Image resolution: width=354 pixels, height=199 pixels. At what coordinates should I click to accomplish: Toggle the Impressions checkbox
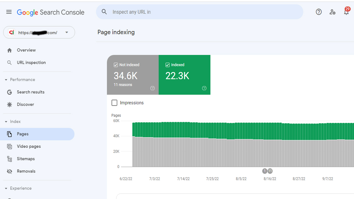[114, 103]
